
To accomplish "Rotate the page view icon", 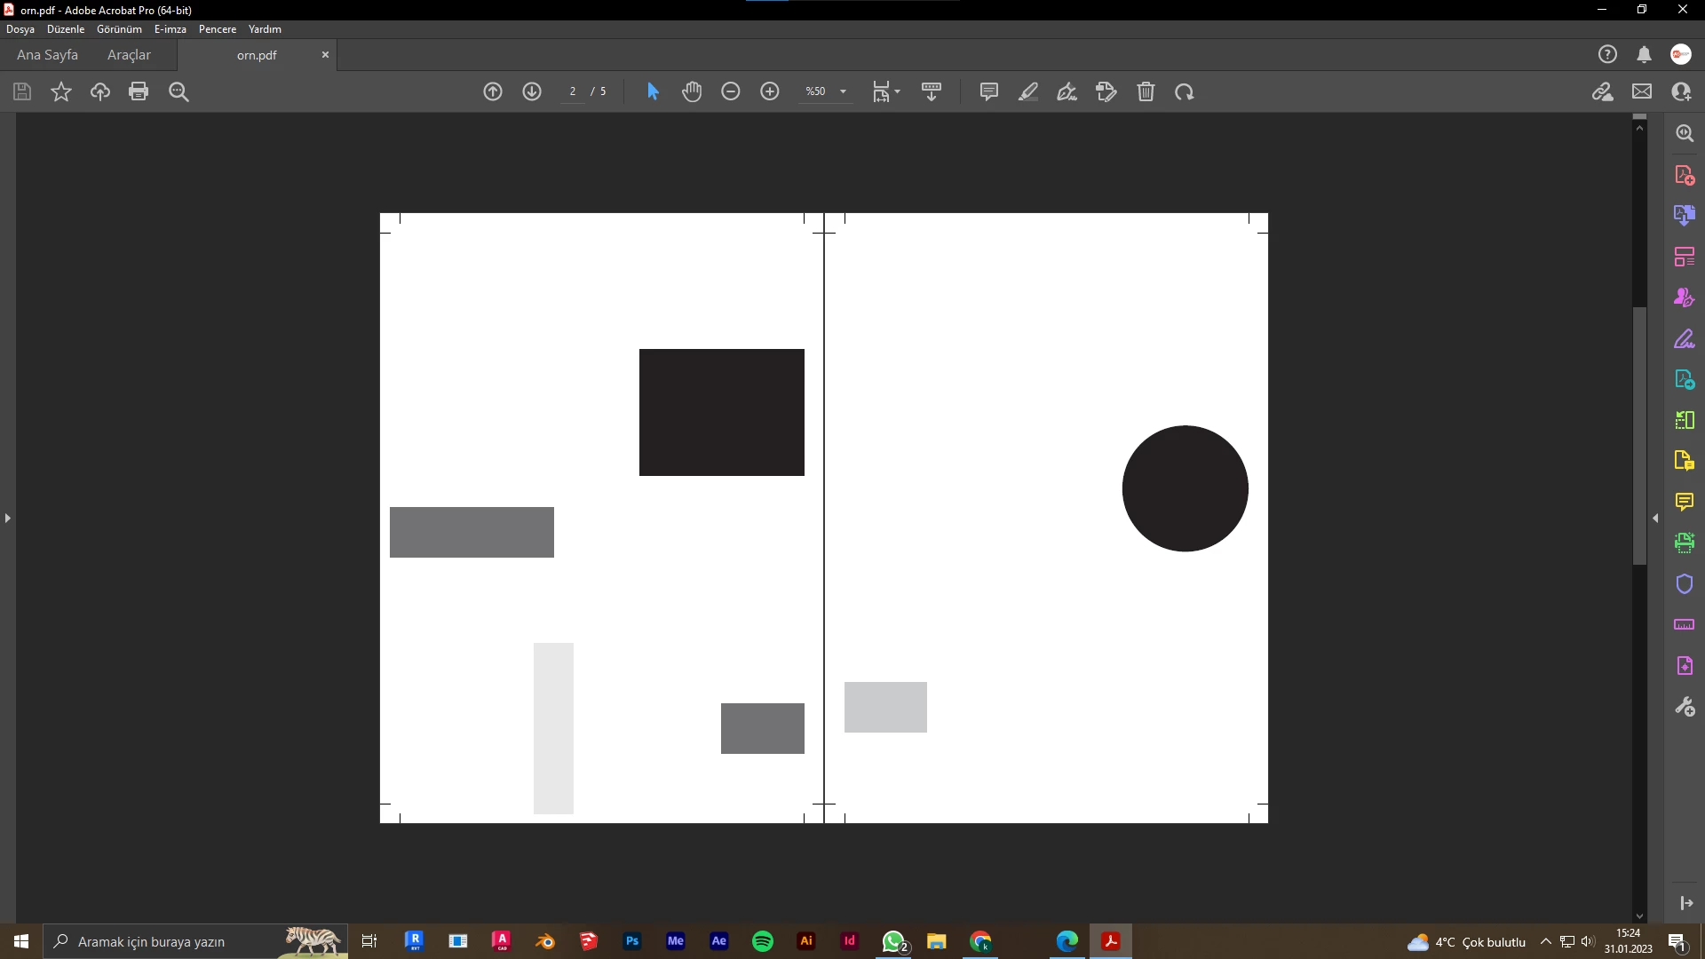I will coord(1185,91).
